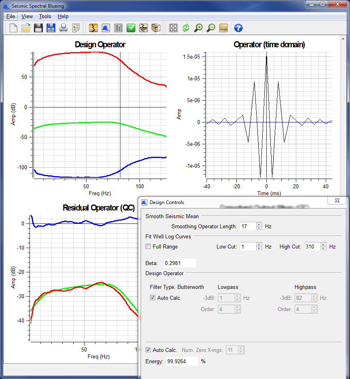Open the sliders design controls icon
Screen dimensions: 350x379
click(x=118, y=28)
